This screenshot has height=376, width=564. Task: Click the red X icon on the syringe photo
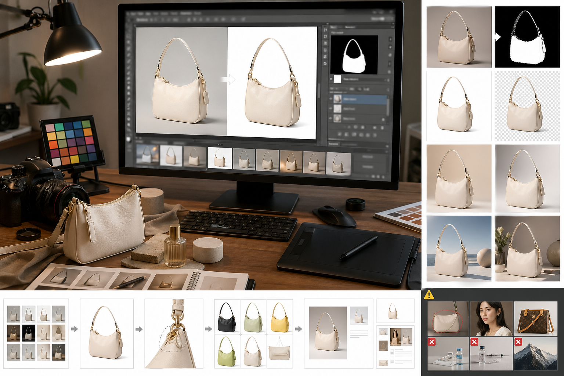point(474,342)
